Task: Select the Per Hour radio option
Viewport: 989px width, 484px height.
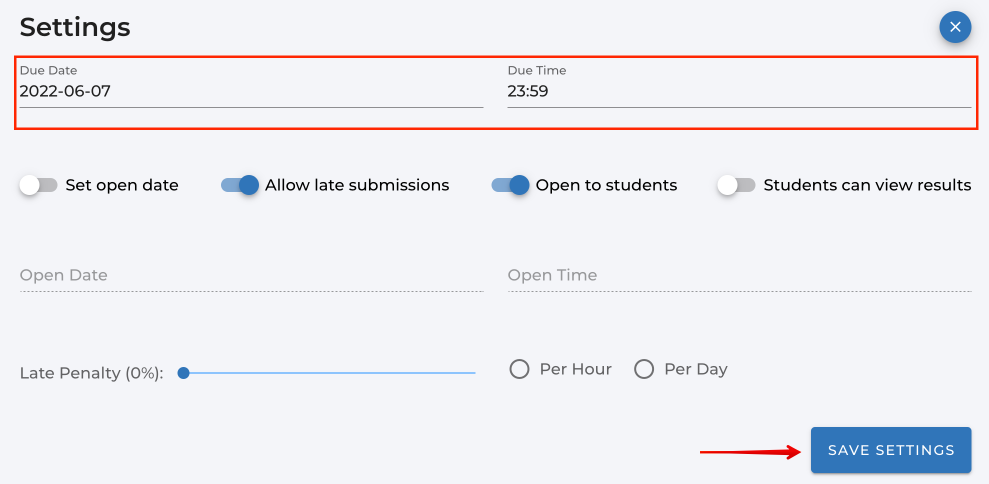Action: click(519, 369)
